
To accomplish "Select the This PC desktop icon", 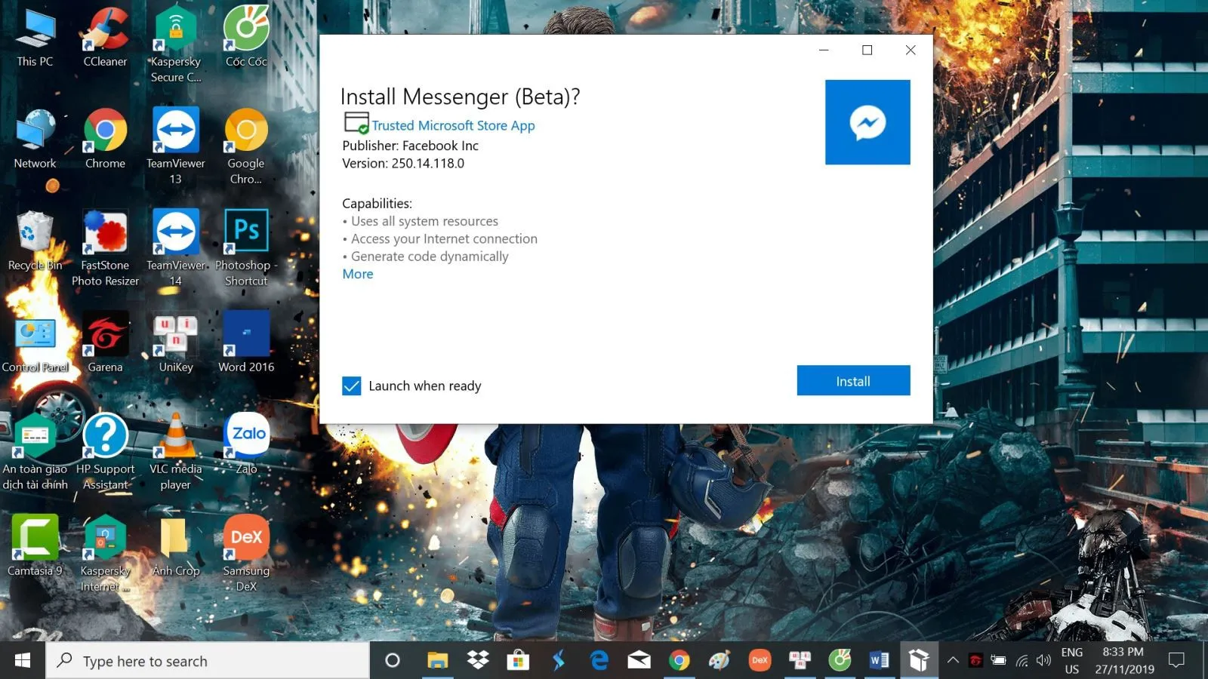I will pos(35,38).
